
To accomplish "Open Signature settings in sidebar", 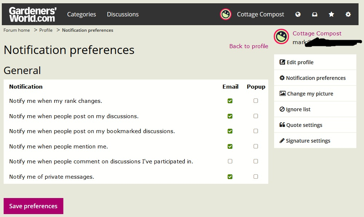I will click(x=315, y=141).
